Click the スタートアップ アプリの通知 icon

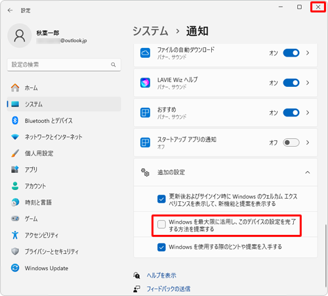pyautogui.click(x=145, y=143)
